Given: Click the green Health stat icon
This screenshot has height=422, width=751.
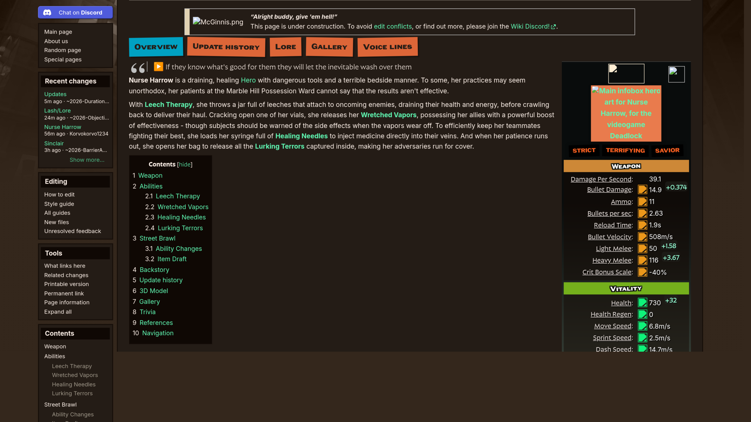Looking at the screenshot, I should point(642,302).
